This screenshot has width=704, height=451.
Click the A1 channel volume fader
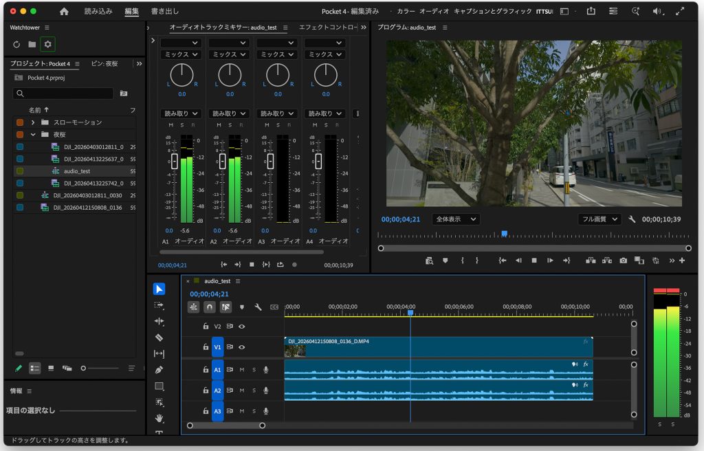[x=175, y=161]
